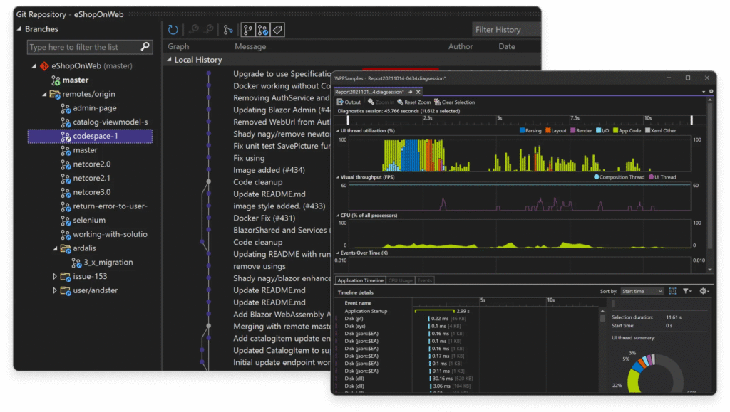
Task: Click Clear Selection in diagnostics toolbar
Action: [453, 102]
